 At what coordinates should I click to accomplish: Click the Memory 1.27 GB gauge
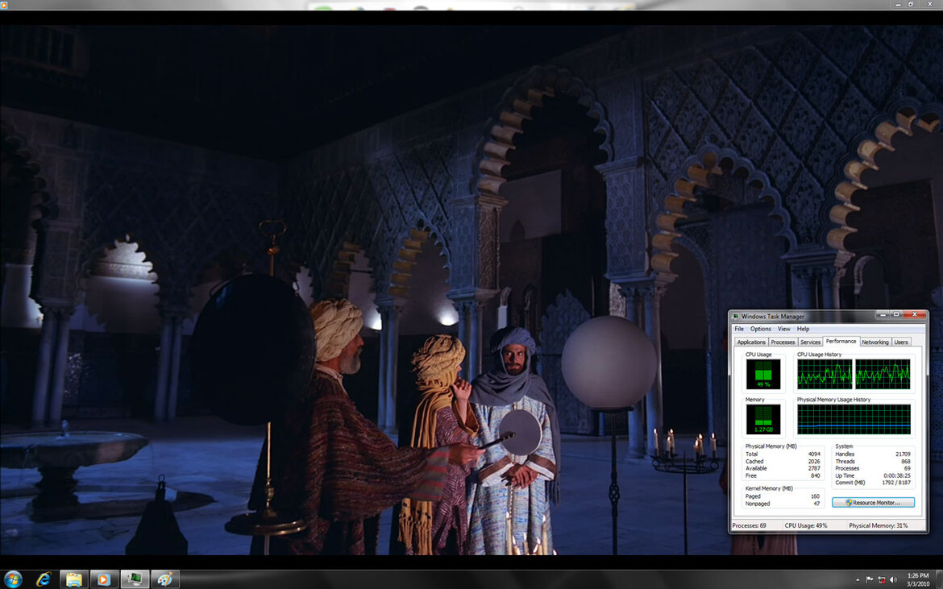point(763,419)
